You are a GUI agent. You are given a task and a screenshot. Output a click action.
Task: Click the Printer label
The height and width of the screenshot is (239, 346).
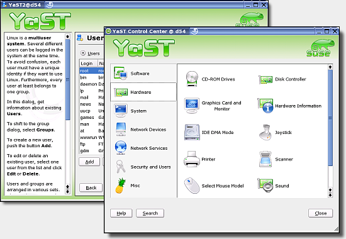coord(208,159)
